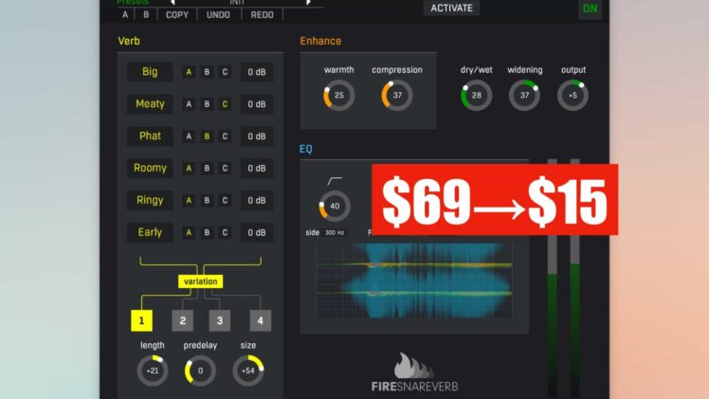The height and width of the screenshot is (399, 709).
Task: Click the UNDO button
Action: [x=218, y=15]
